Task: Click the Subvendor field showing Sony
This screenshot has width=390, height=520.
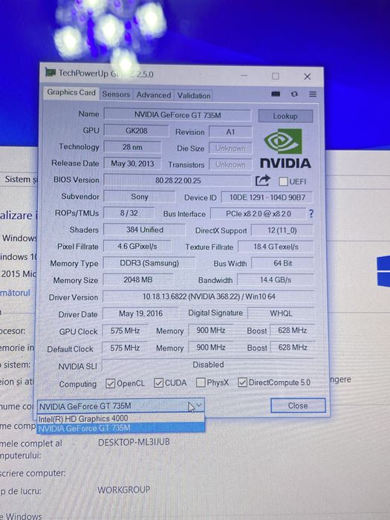Action: click(140, 196)
